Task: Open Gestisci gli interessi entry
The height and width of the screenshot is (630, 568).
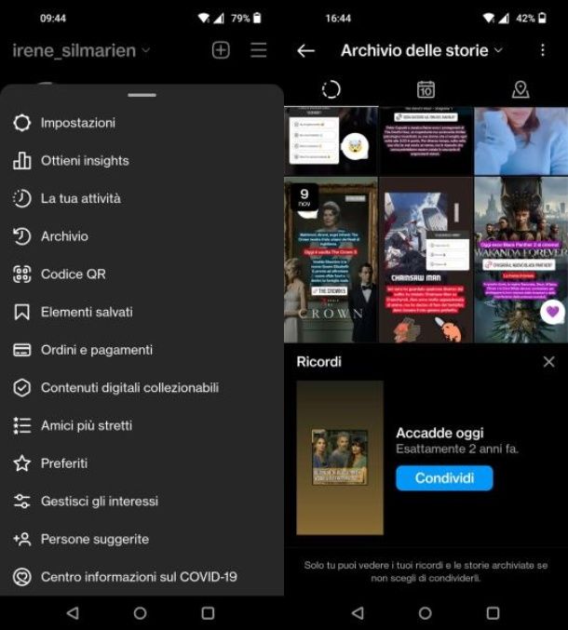Action: 142,501
